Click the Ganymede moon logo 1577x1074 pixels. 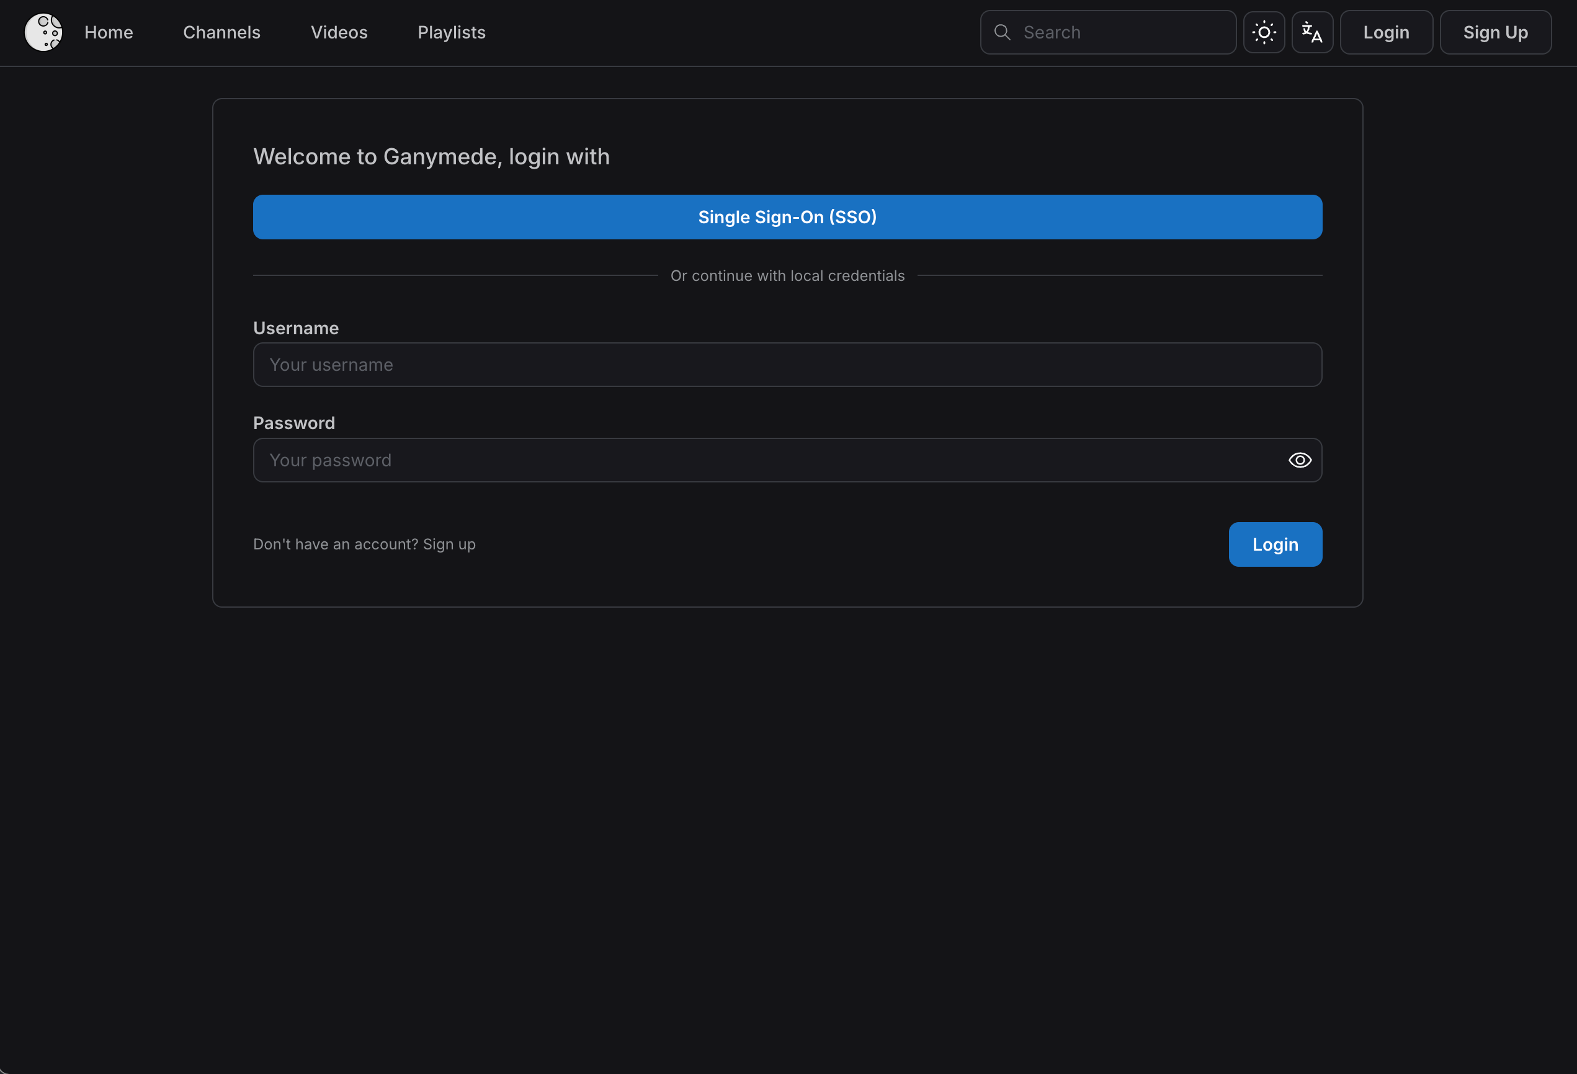point(43,32)
